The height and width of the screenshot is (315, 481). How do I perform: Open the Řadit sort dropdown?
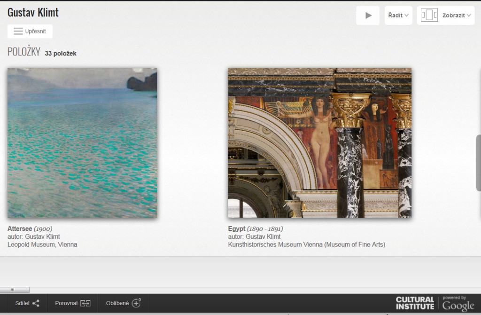point(398,16)
